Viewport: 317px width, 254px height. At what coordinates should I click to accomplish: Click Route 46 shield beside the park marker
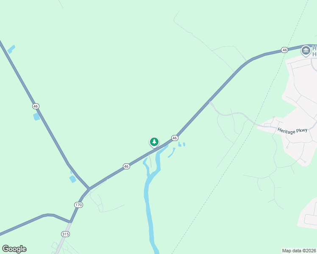click(175, 138)
